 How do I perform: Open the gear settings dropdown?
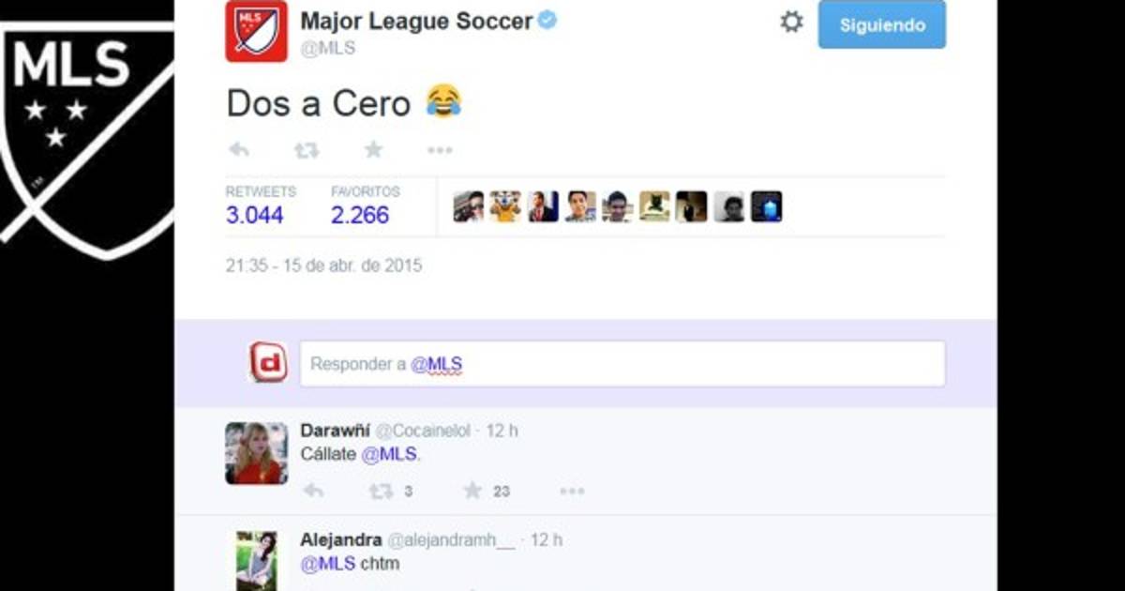click(791, 23)
